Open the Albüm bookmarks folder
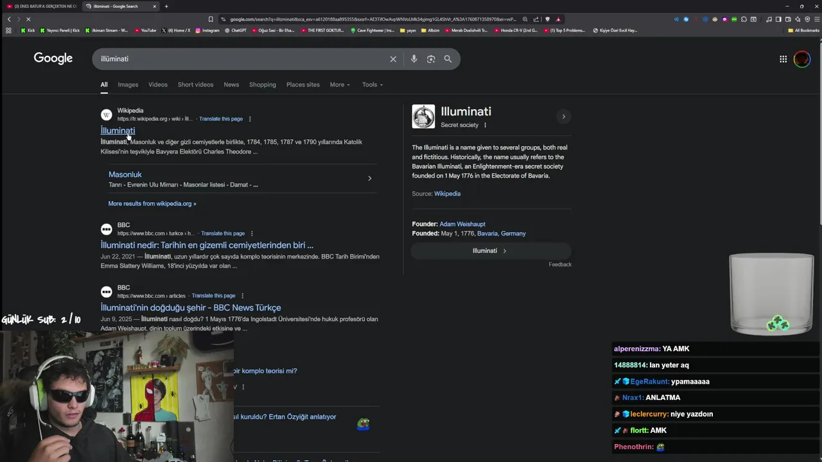This screenshot has height=462, width=822. 430,30
